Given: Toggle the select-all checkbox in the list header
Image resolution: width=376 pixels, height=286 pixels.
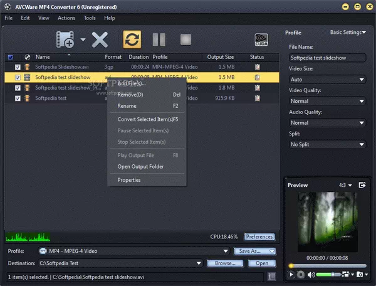Looking at the screenshot, I should point(11,57).
